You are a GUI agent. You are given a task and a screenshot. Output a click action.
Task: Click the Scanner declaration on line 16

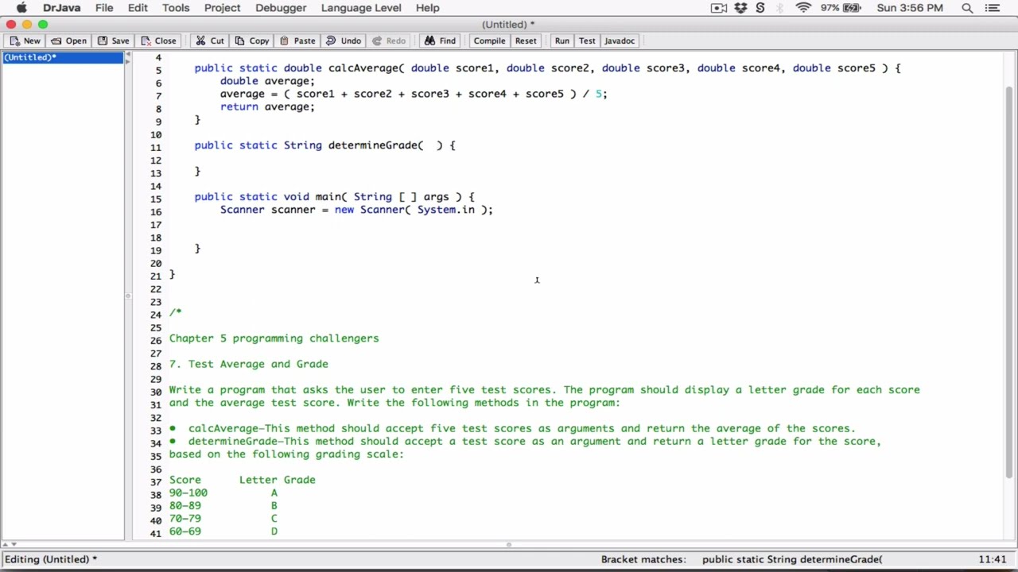pyautogui.click(x=356, y=210)
